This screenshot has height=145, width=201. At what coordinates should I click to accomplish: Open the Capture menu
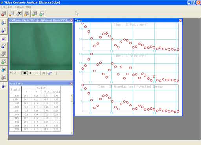coord(19,7)
